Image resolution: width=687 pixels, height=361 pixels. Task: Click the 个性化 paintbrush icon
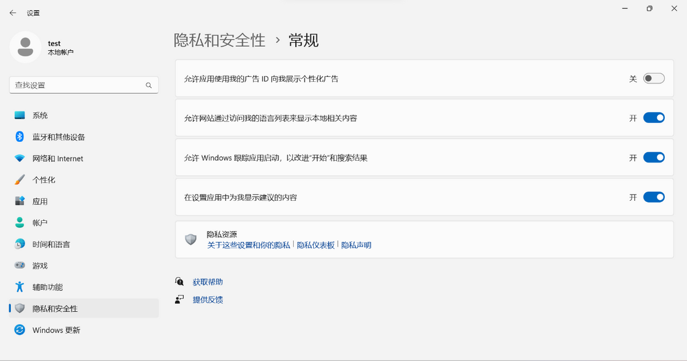coord(20,180)
